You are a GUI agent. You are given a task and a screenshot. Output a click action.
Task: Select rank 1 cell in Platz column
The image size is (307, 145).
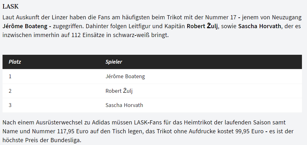click(10, 76)
